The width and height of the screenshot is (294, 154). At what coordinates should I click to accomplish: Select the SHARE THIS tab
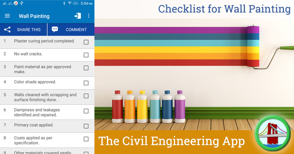(x=23, y=29)
